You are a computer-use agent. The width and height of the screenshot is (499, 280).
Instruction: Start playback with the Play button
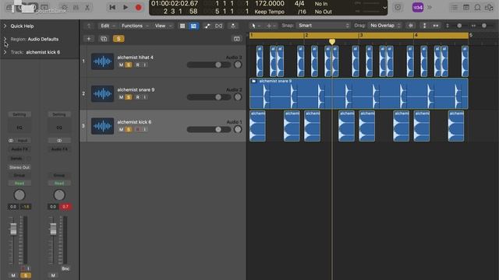126,7
